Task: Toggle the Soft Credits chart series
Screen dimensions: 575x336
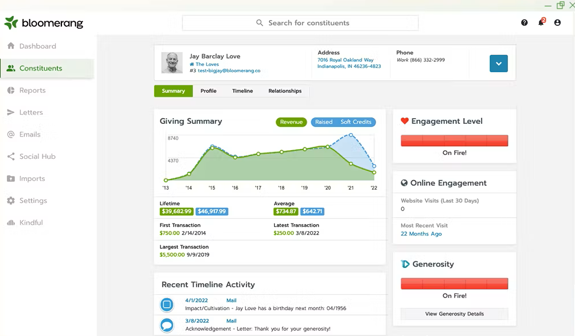Action: click(355, 122)
